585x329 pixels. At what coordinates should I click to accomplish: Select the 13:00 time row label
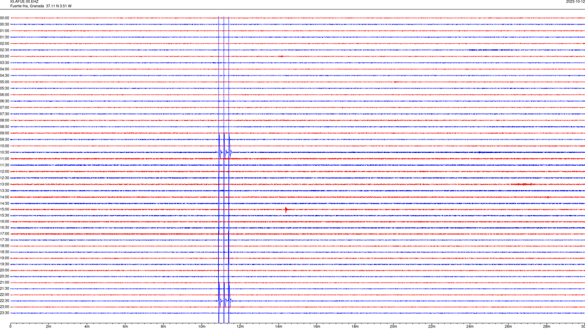coord(4,184)
